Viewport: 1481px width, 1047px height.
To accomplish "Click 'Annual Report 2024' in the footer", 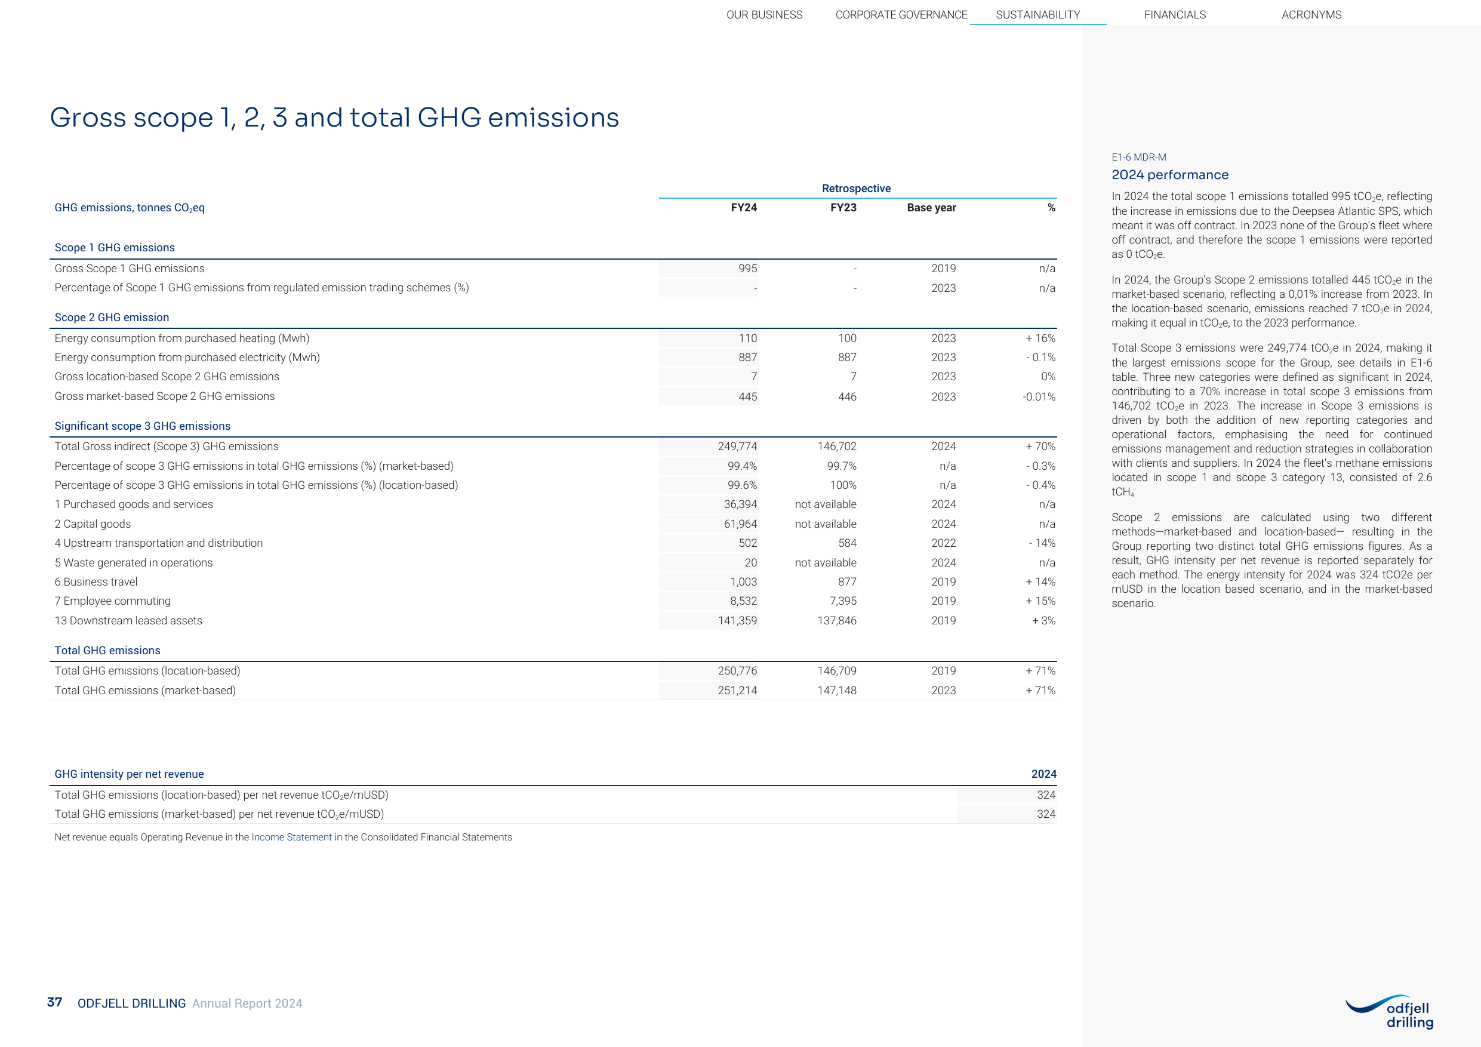I will (247, 1003).
